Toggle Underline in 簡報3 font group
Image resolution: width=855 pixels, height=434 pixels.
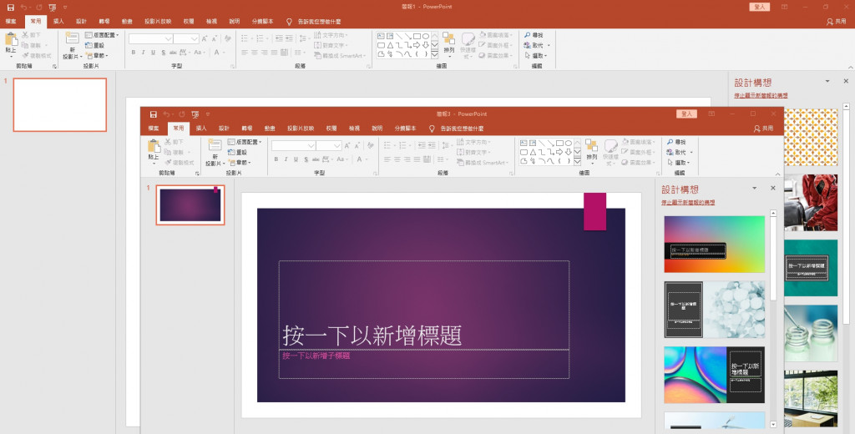coord(296,159)
